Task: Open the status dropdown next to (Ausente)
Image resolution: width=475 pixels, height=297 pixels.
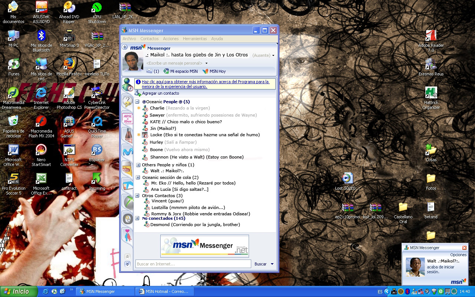Action: tap(273, 56)
